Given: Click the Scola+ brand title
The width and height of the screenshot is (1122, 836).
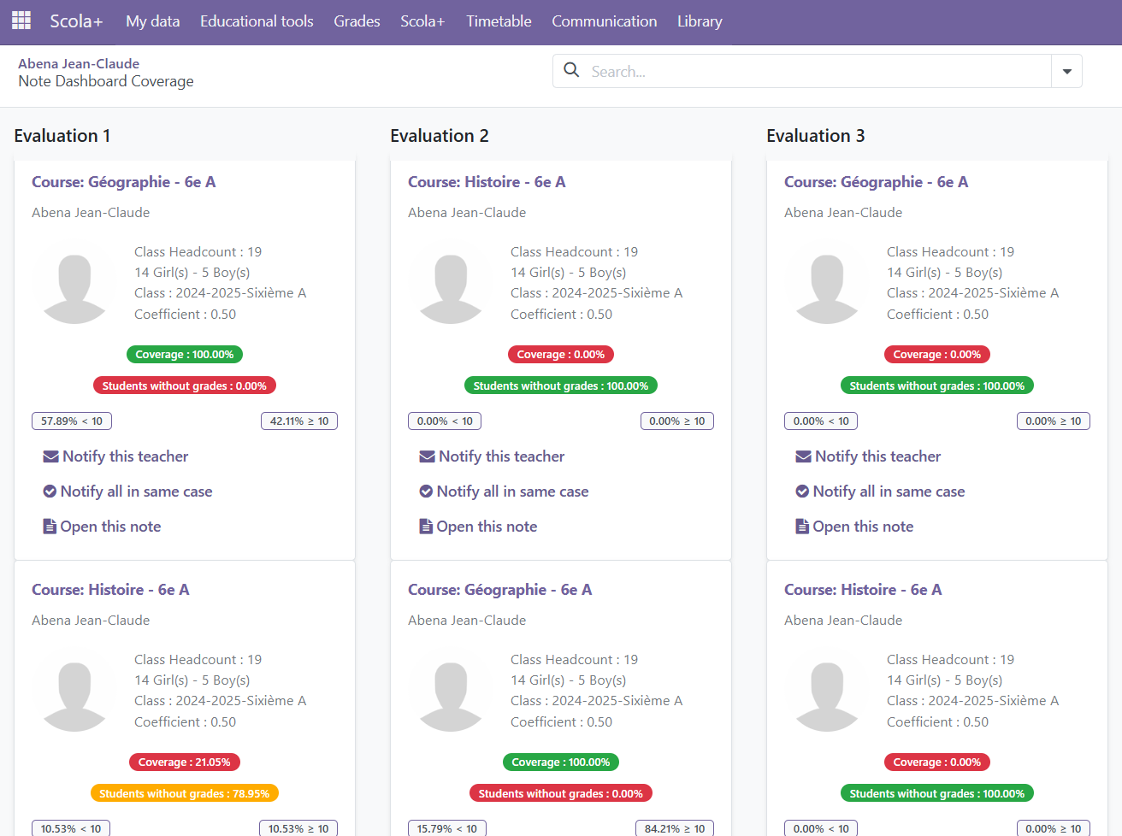Looking at the screenshot, I should click(x=76, y=21).
